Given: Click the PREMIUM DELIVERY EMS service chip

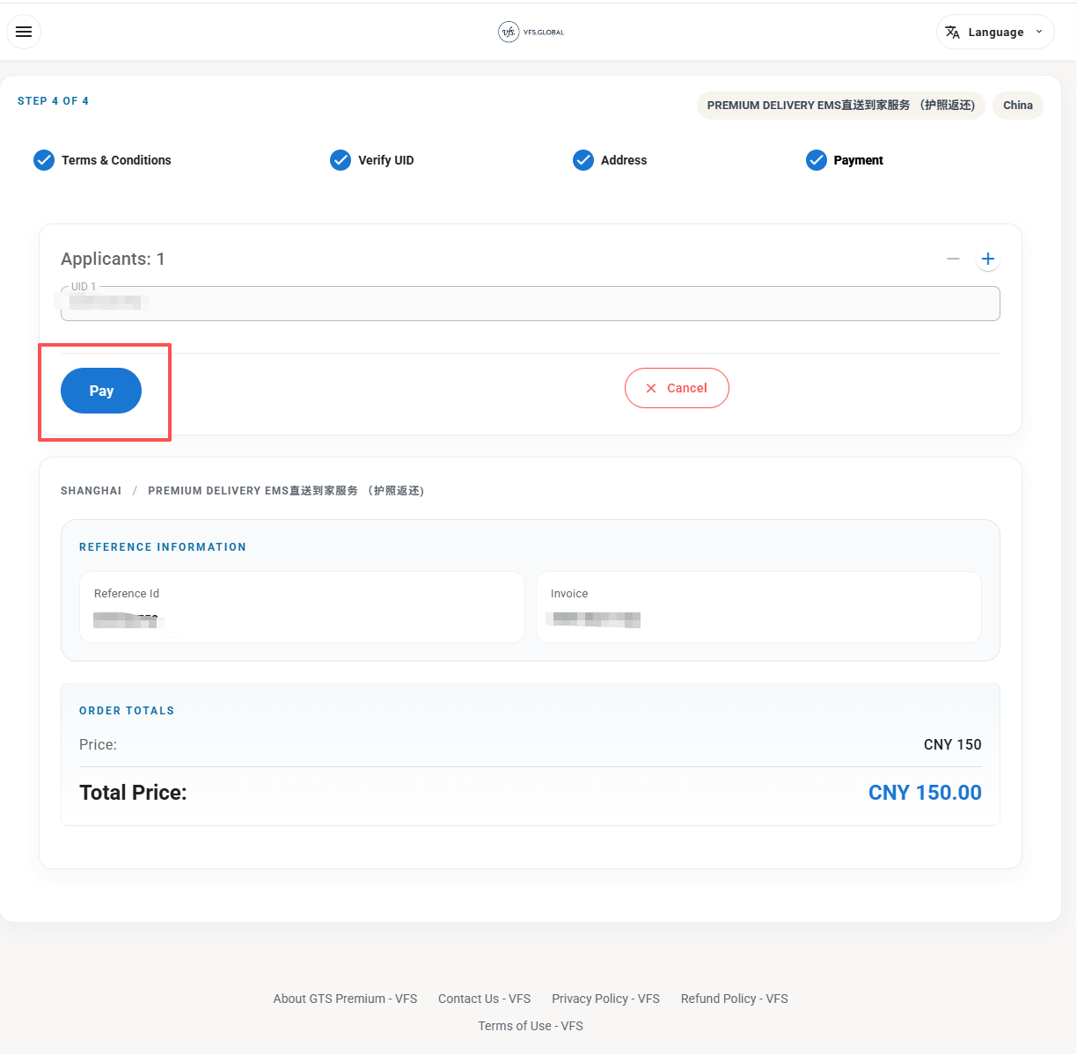Looking at the screenshot, I should pos(841,106).
